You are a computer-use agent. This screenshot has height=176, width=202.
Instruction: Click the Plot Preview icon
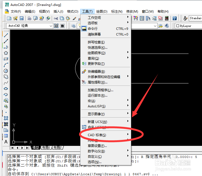(36, 18)
